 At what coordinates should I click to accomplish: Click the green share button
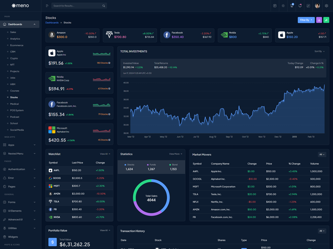coord(326,20)
